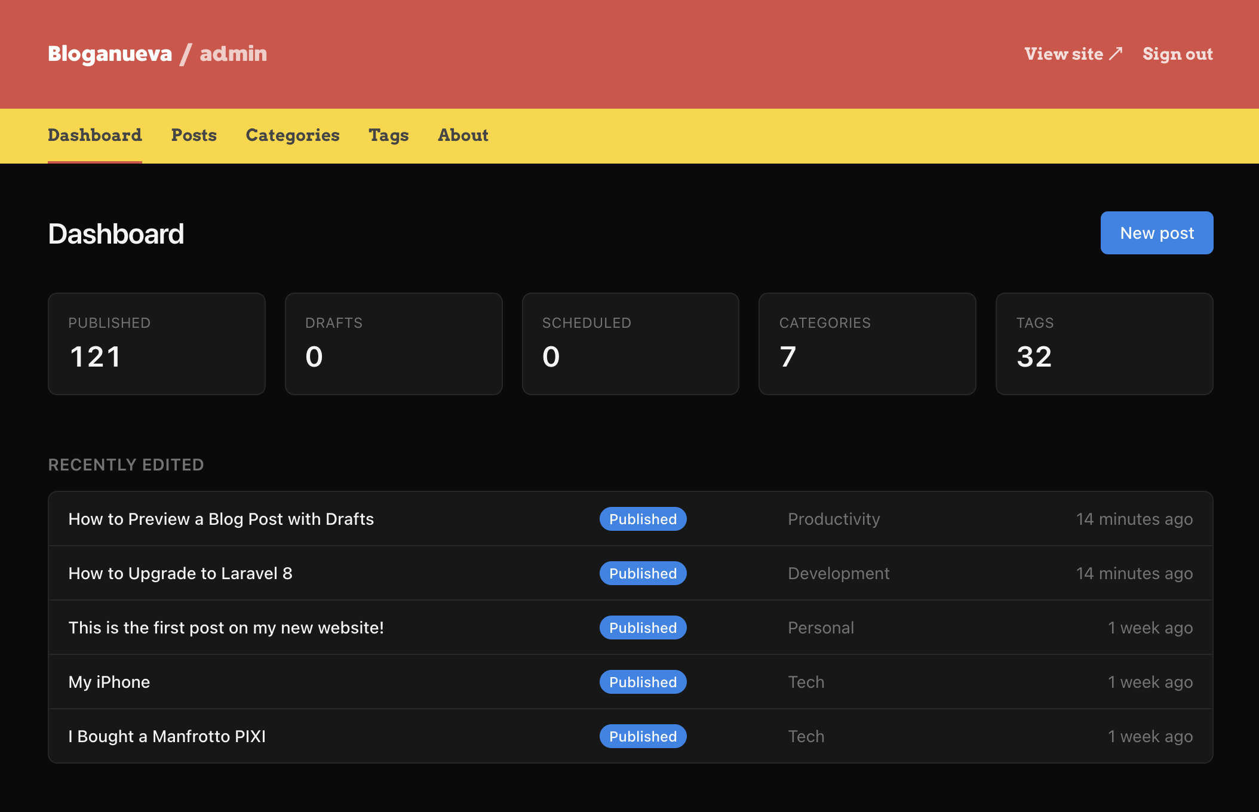
Task: View the Categories 7 stat card
Action: [x=867, y=344]
